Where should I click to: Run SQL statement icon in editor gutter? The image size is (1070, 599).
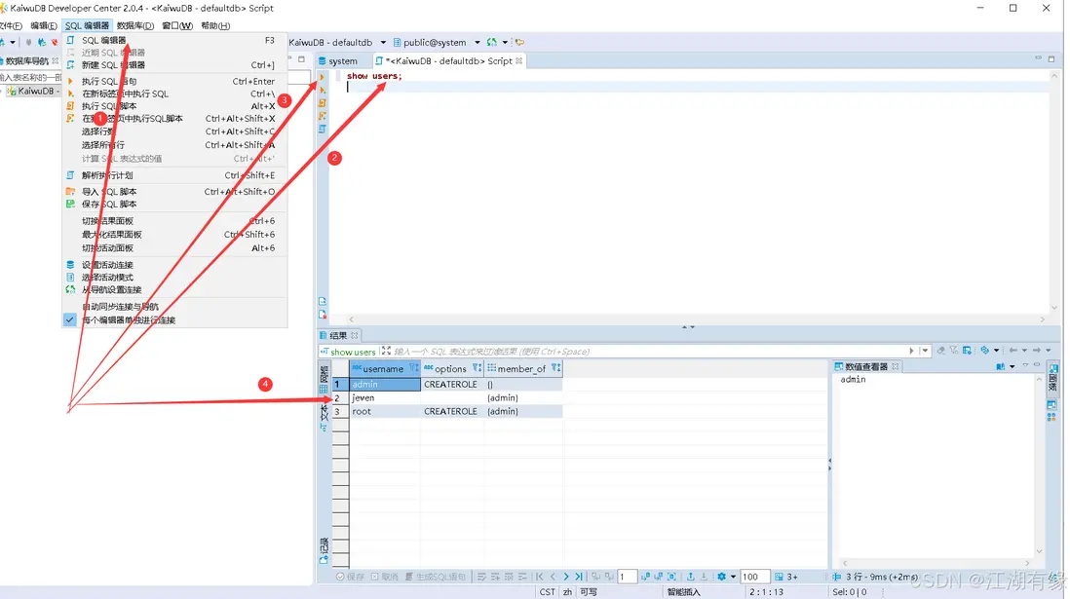tap(323, 77)
